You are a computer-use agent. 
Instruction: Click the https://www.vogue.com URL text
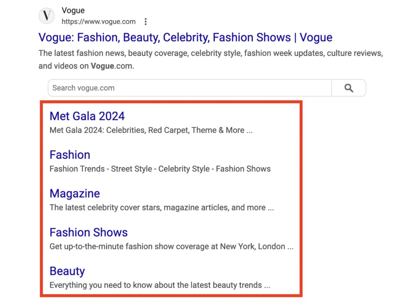coord(98,22)
